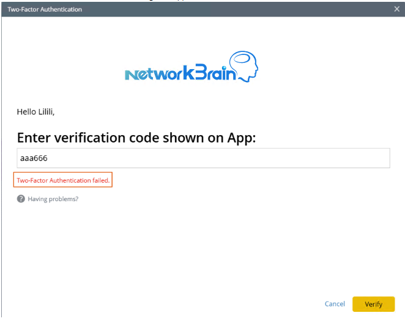Focus the verification code input field
The height and width of the screenshot is (321, 405).
pyautogui.click(x=203, y=158)
